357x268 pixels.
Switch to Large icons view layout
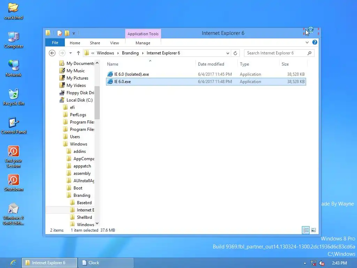pyautogui.click(x=313, y=230)
